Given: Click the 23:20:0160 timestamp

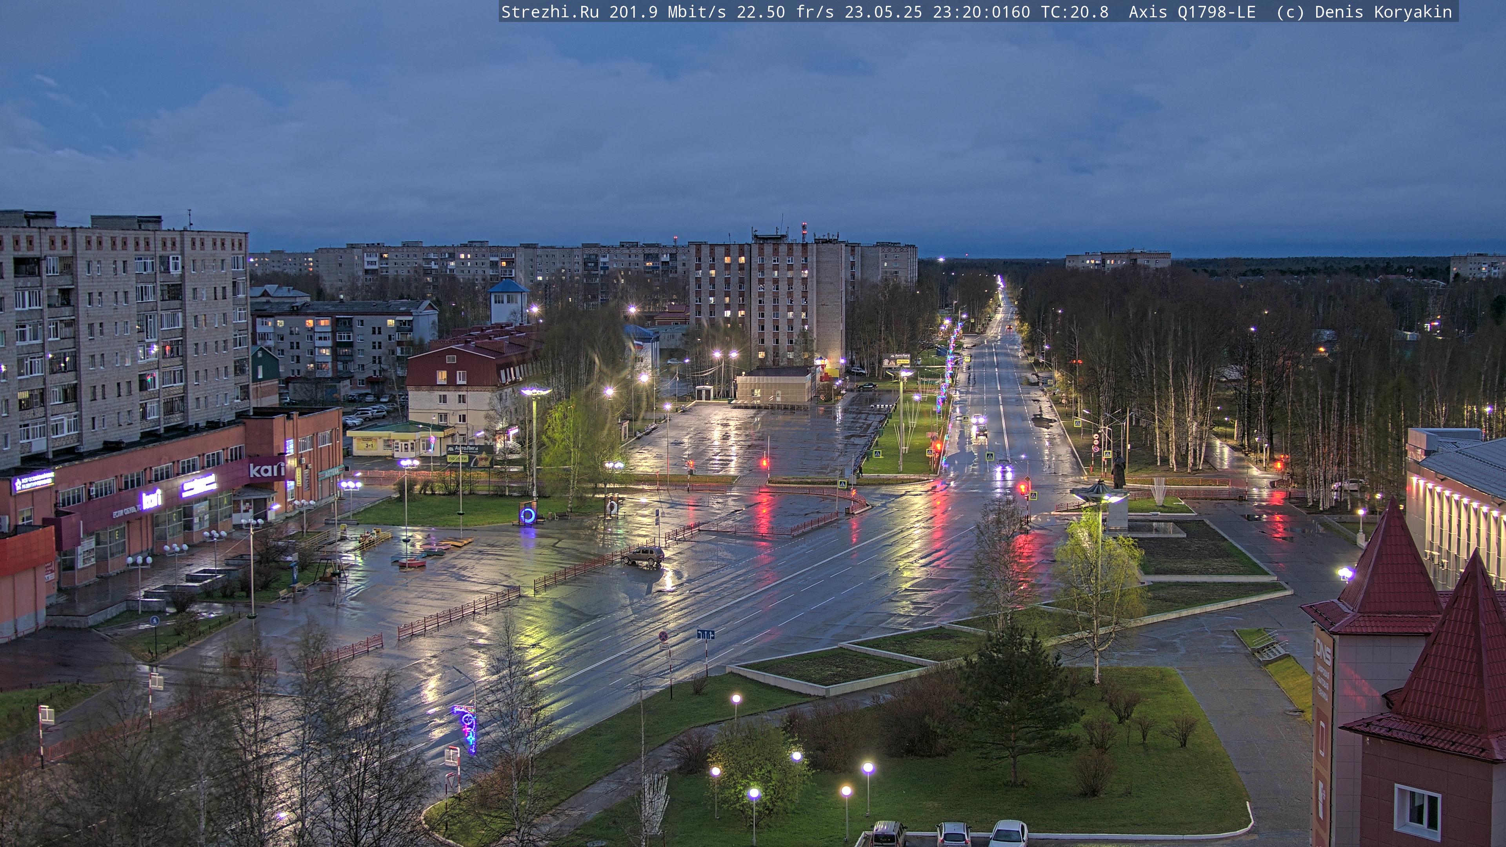Looking at the screenshot, I should 982,12.
